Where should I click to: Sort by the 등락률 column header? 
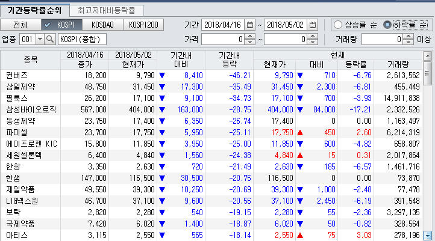(356, 65)
